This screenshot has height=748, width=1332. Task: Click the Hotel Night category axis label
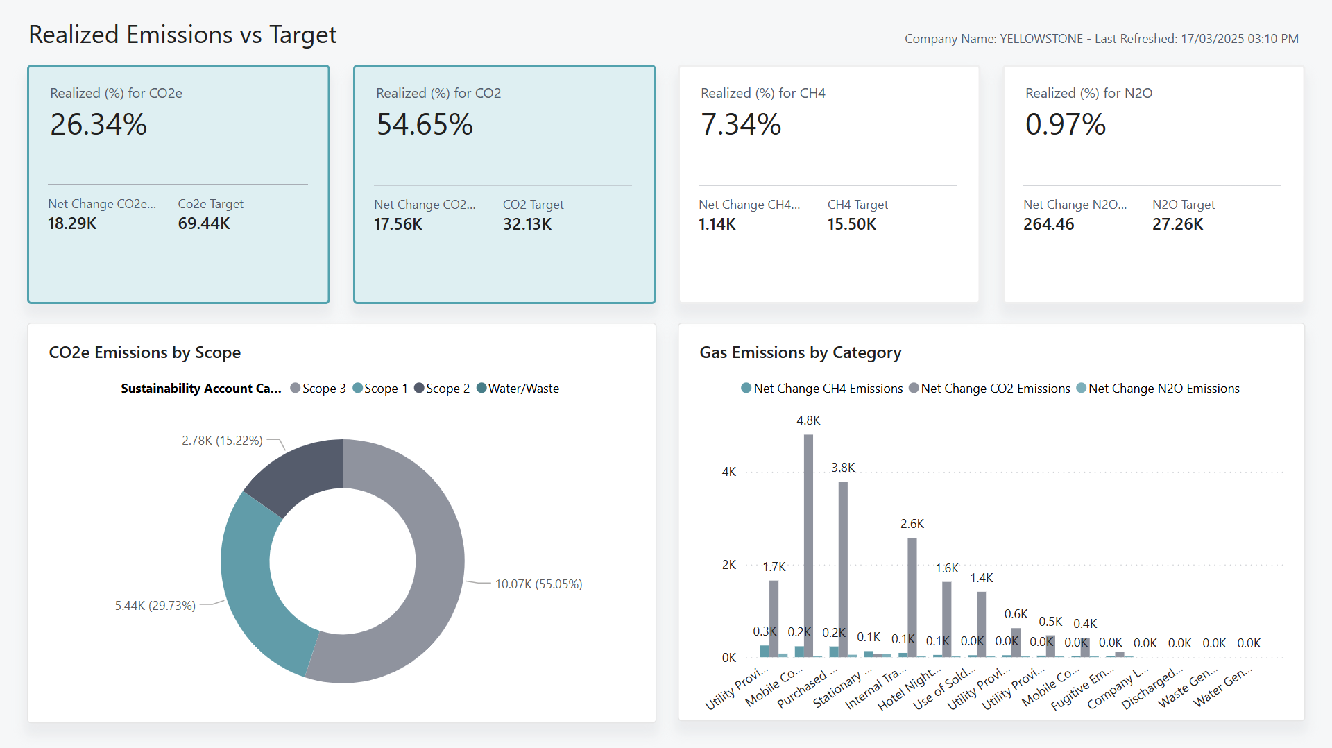910,689
